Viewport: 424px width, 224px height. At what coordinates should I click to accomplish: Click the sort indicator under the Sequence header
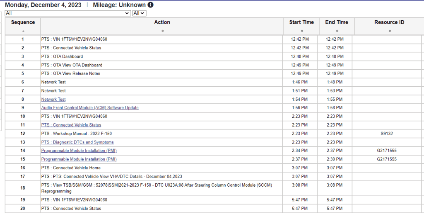23,31
